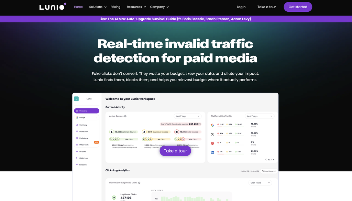Image resolution: width=352 pixels, height=201 pixels.
Task: Select Overview in the workspace sidebar
Action: coord(87,111)
